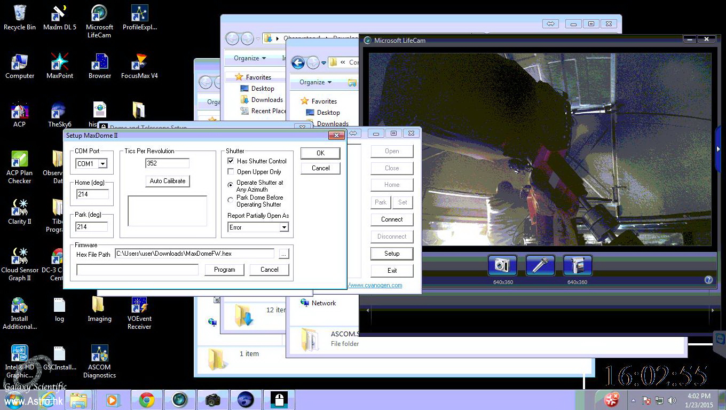Image resolution: width=726 pixels, height=410 pixels.
Task: Select Park Dome Before Operating Shutter
Action: coord(231,201)
